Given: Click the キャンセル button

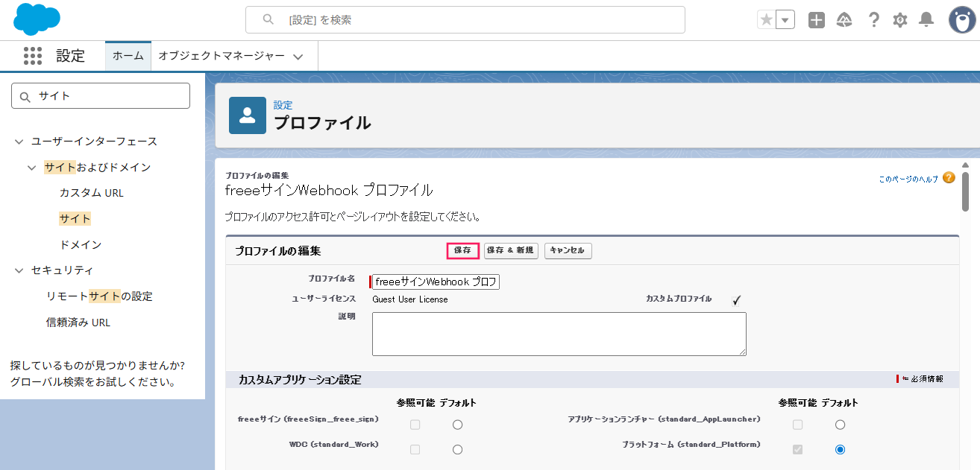Looking at the screenshot, I should (x=568, y=251).
